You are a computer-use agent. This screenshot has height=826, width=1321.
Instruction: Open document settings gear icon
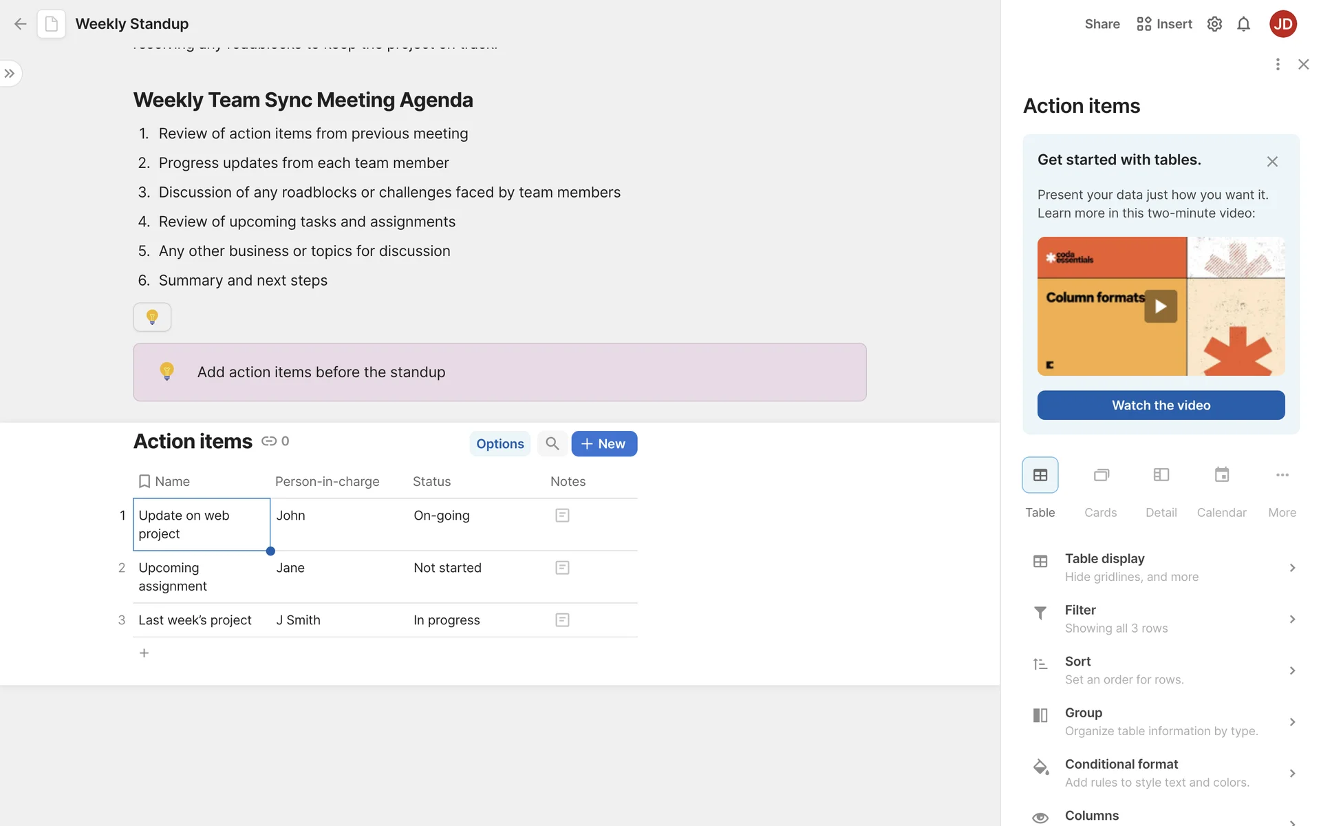click(x=1214, y=24)
